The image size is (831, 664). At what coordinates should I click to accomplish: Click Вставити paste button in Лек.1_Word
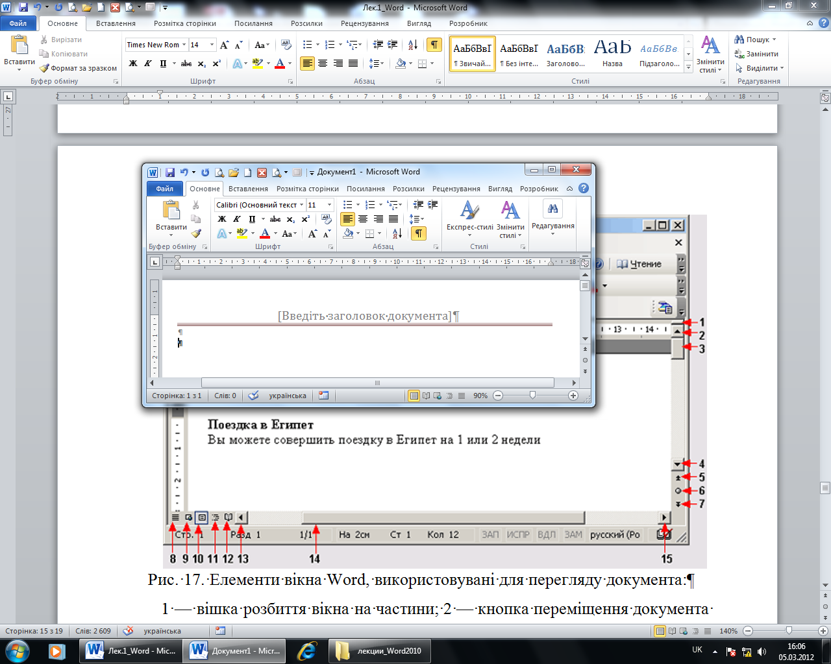click(x=19, y=54)
